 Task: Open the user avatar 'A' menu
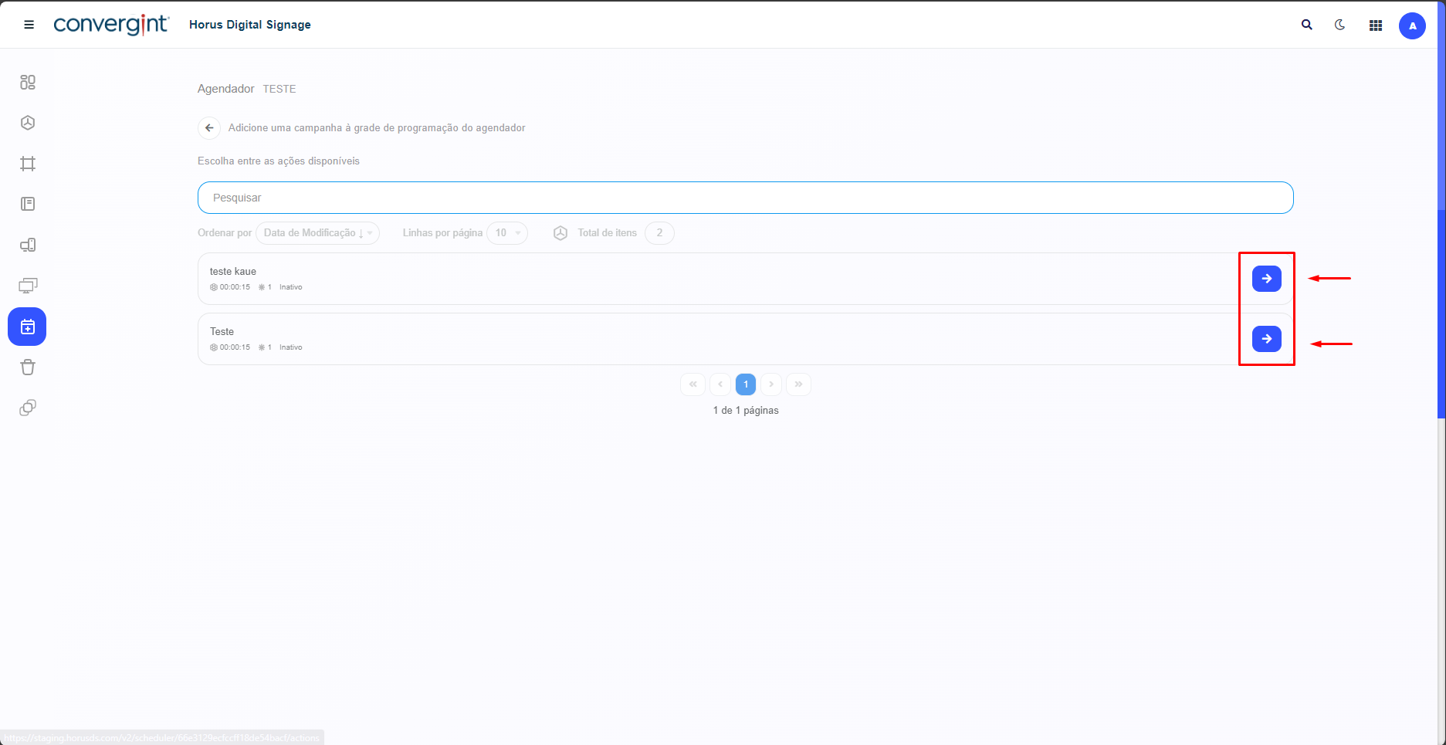[x=1412, y=25]
